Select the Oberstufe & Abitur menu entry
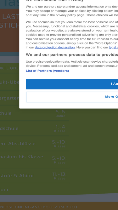The image size is (118, 210). 17,176
